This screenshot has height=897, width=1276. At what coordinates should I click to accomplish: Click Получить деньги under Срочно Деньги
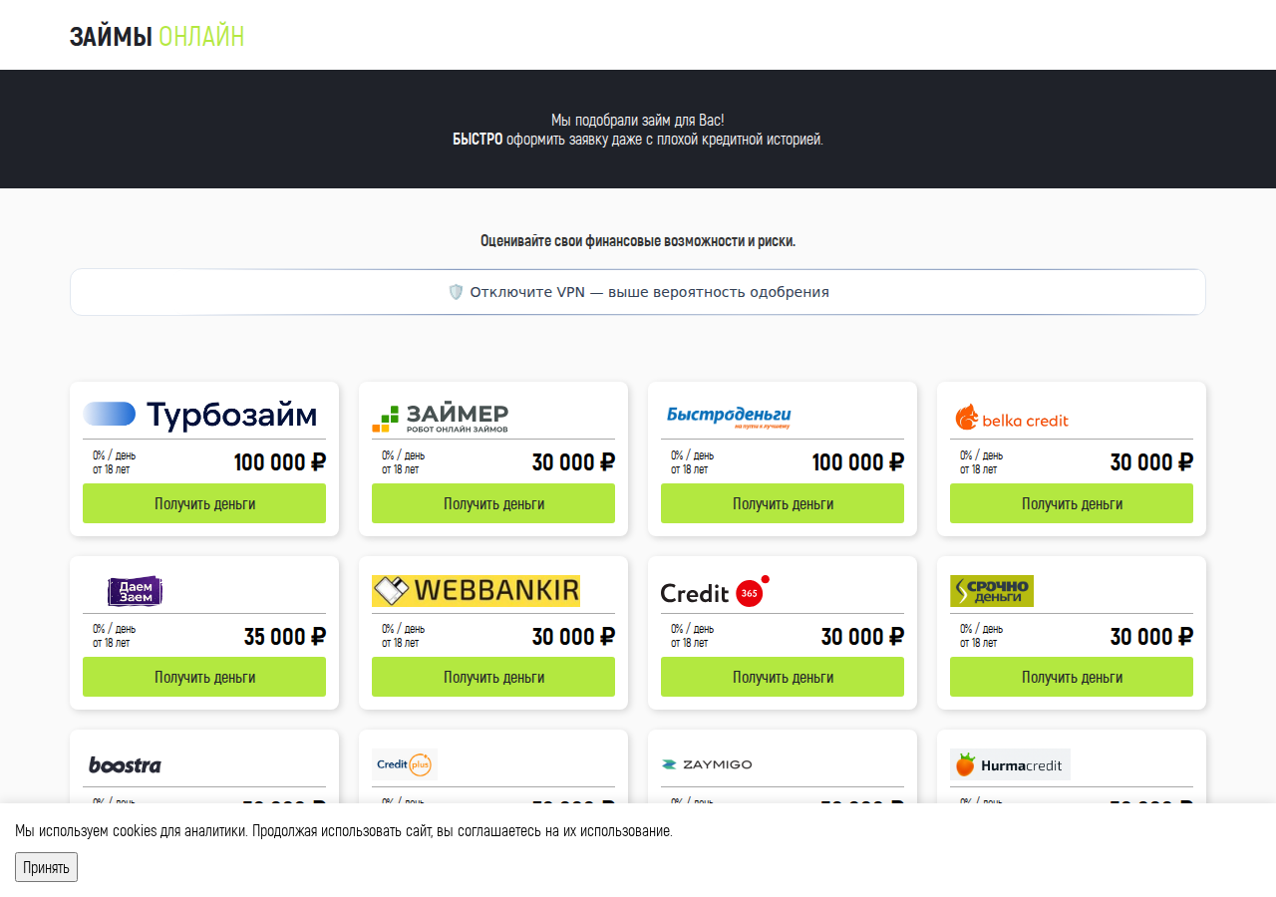point(1072,677)
